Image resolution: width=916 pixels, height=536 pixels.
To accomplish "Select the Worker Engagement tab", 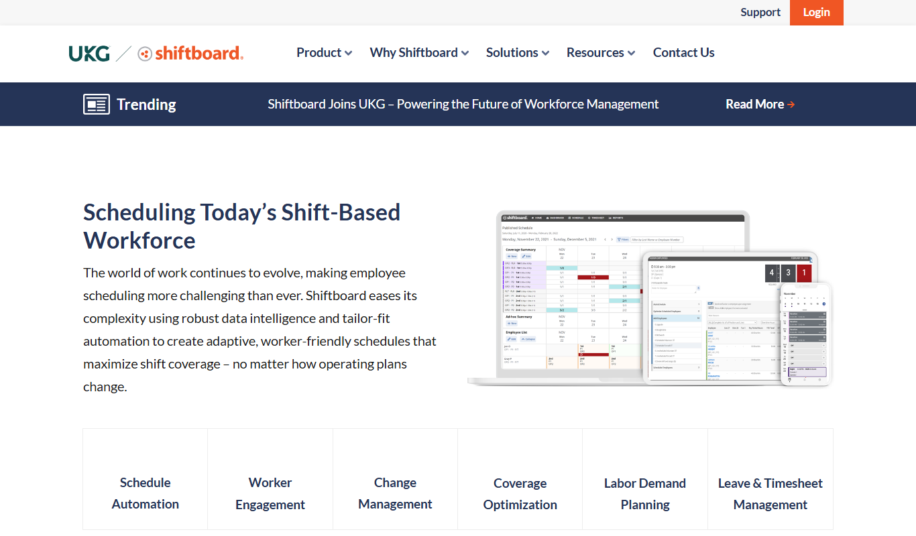I will [270, 479].
